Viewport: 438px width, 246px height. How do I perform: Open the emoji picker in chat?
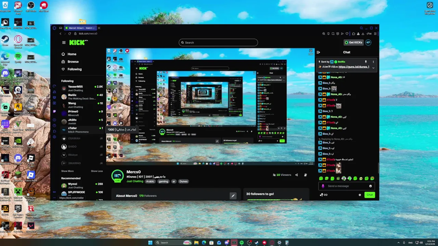[370, 186]
